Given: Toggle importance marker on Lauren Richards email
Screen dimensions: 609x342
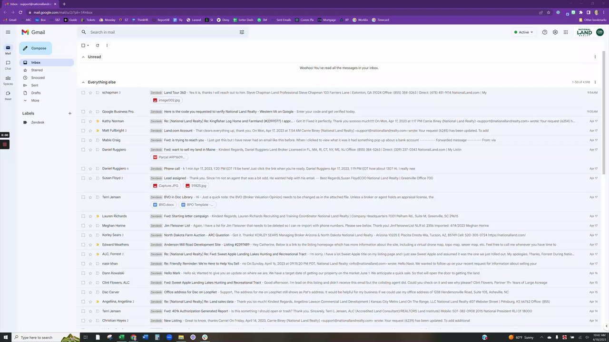Looking at the screenshot, I should coord(98,216).
